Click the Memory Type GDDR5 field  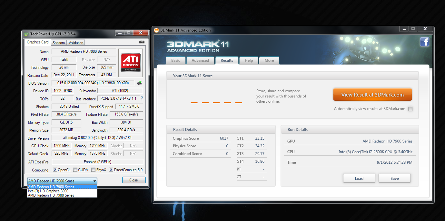point(66,122)
